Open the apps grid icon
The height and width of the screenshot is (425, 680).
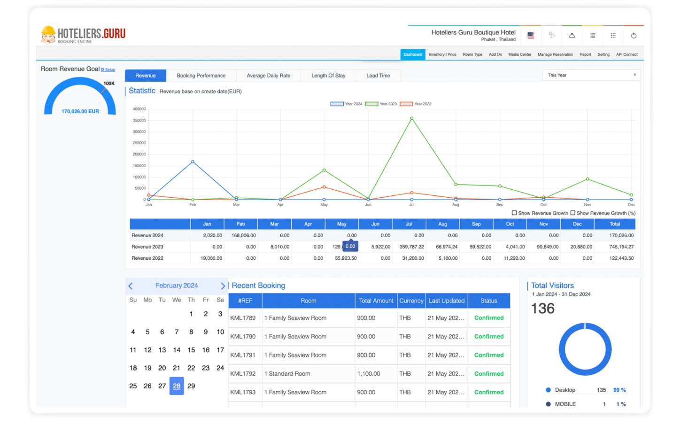click(613, 36)
